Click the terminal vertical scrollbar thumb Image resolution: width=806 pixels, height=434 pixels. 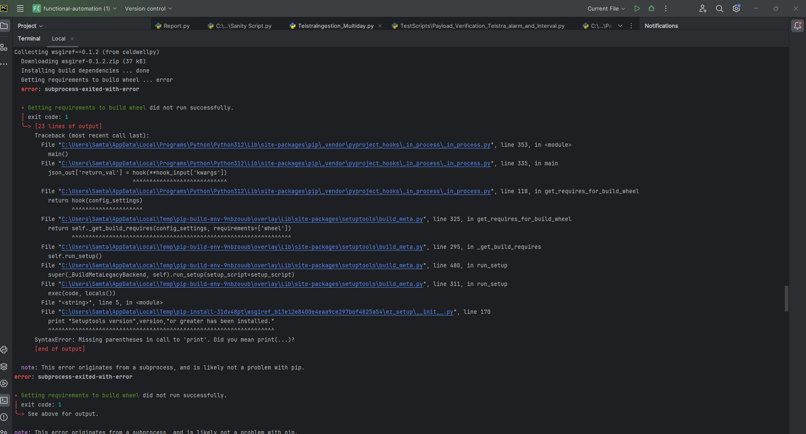(786, 298)
